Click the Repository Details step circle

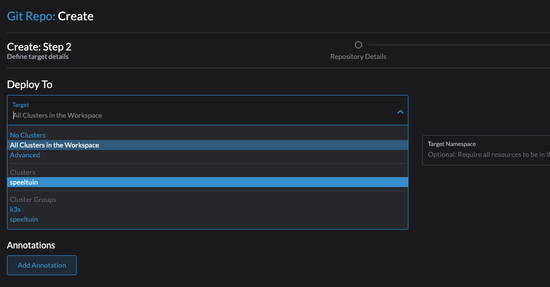click(358, 45)
